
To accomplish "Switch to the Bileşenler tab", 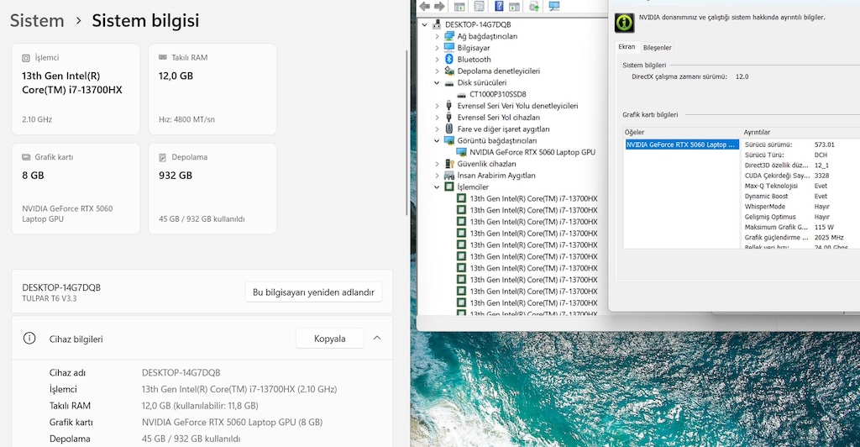I will [657, 48].
